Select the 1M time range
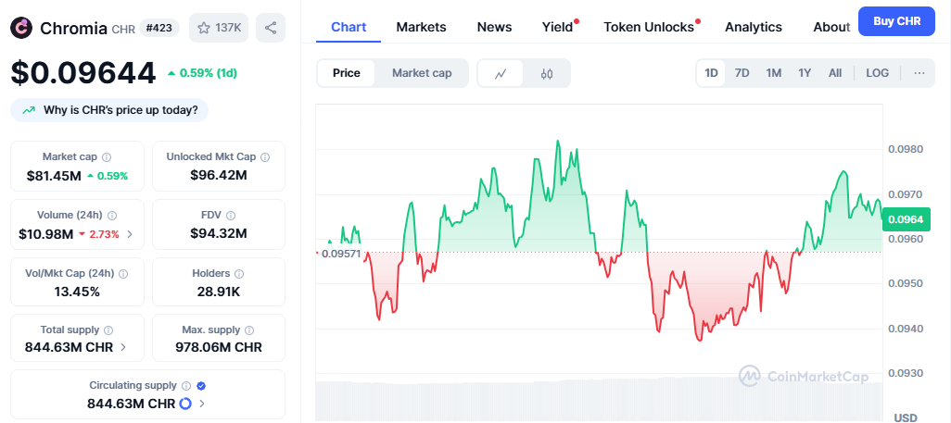Viewport: 951px width, 423px height. click(x=773, y=73)
